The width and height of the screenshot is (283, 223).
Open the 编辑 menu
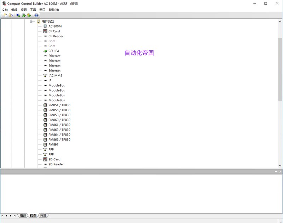click(x=14, y=10)
